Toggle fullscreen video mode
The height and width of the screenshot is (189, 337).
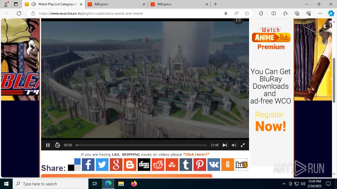[x=243, y=145]
